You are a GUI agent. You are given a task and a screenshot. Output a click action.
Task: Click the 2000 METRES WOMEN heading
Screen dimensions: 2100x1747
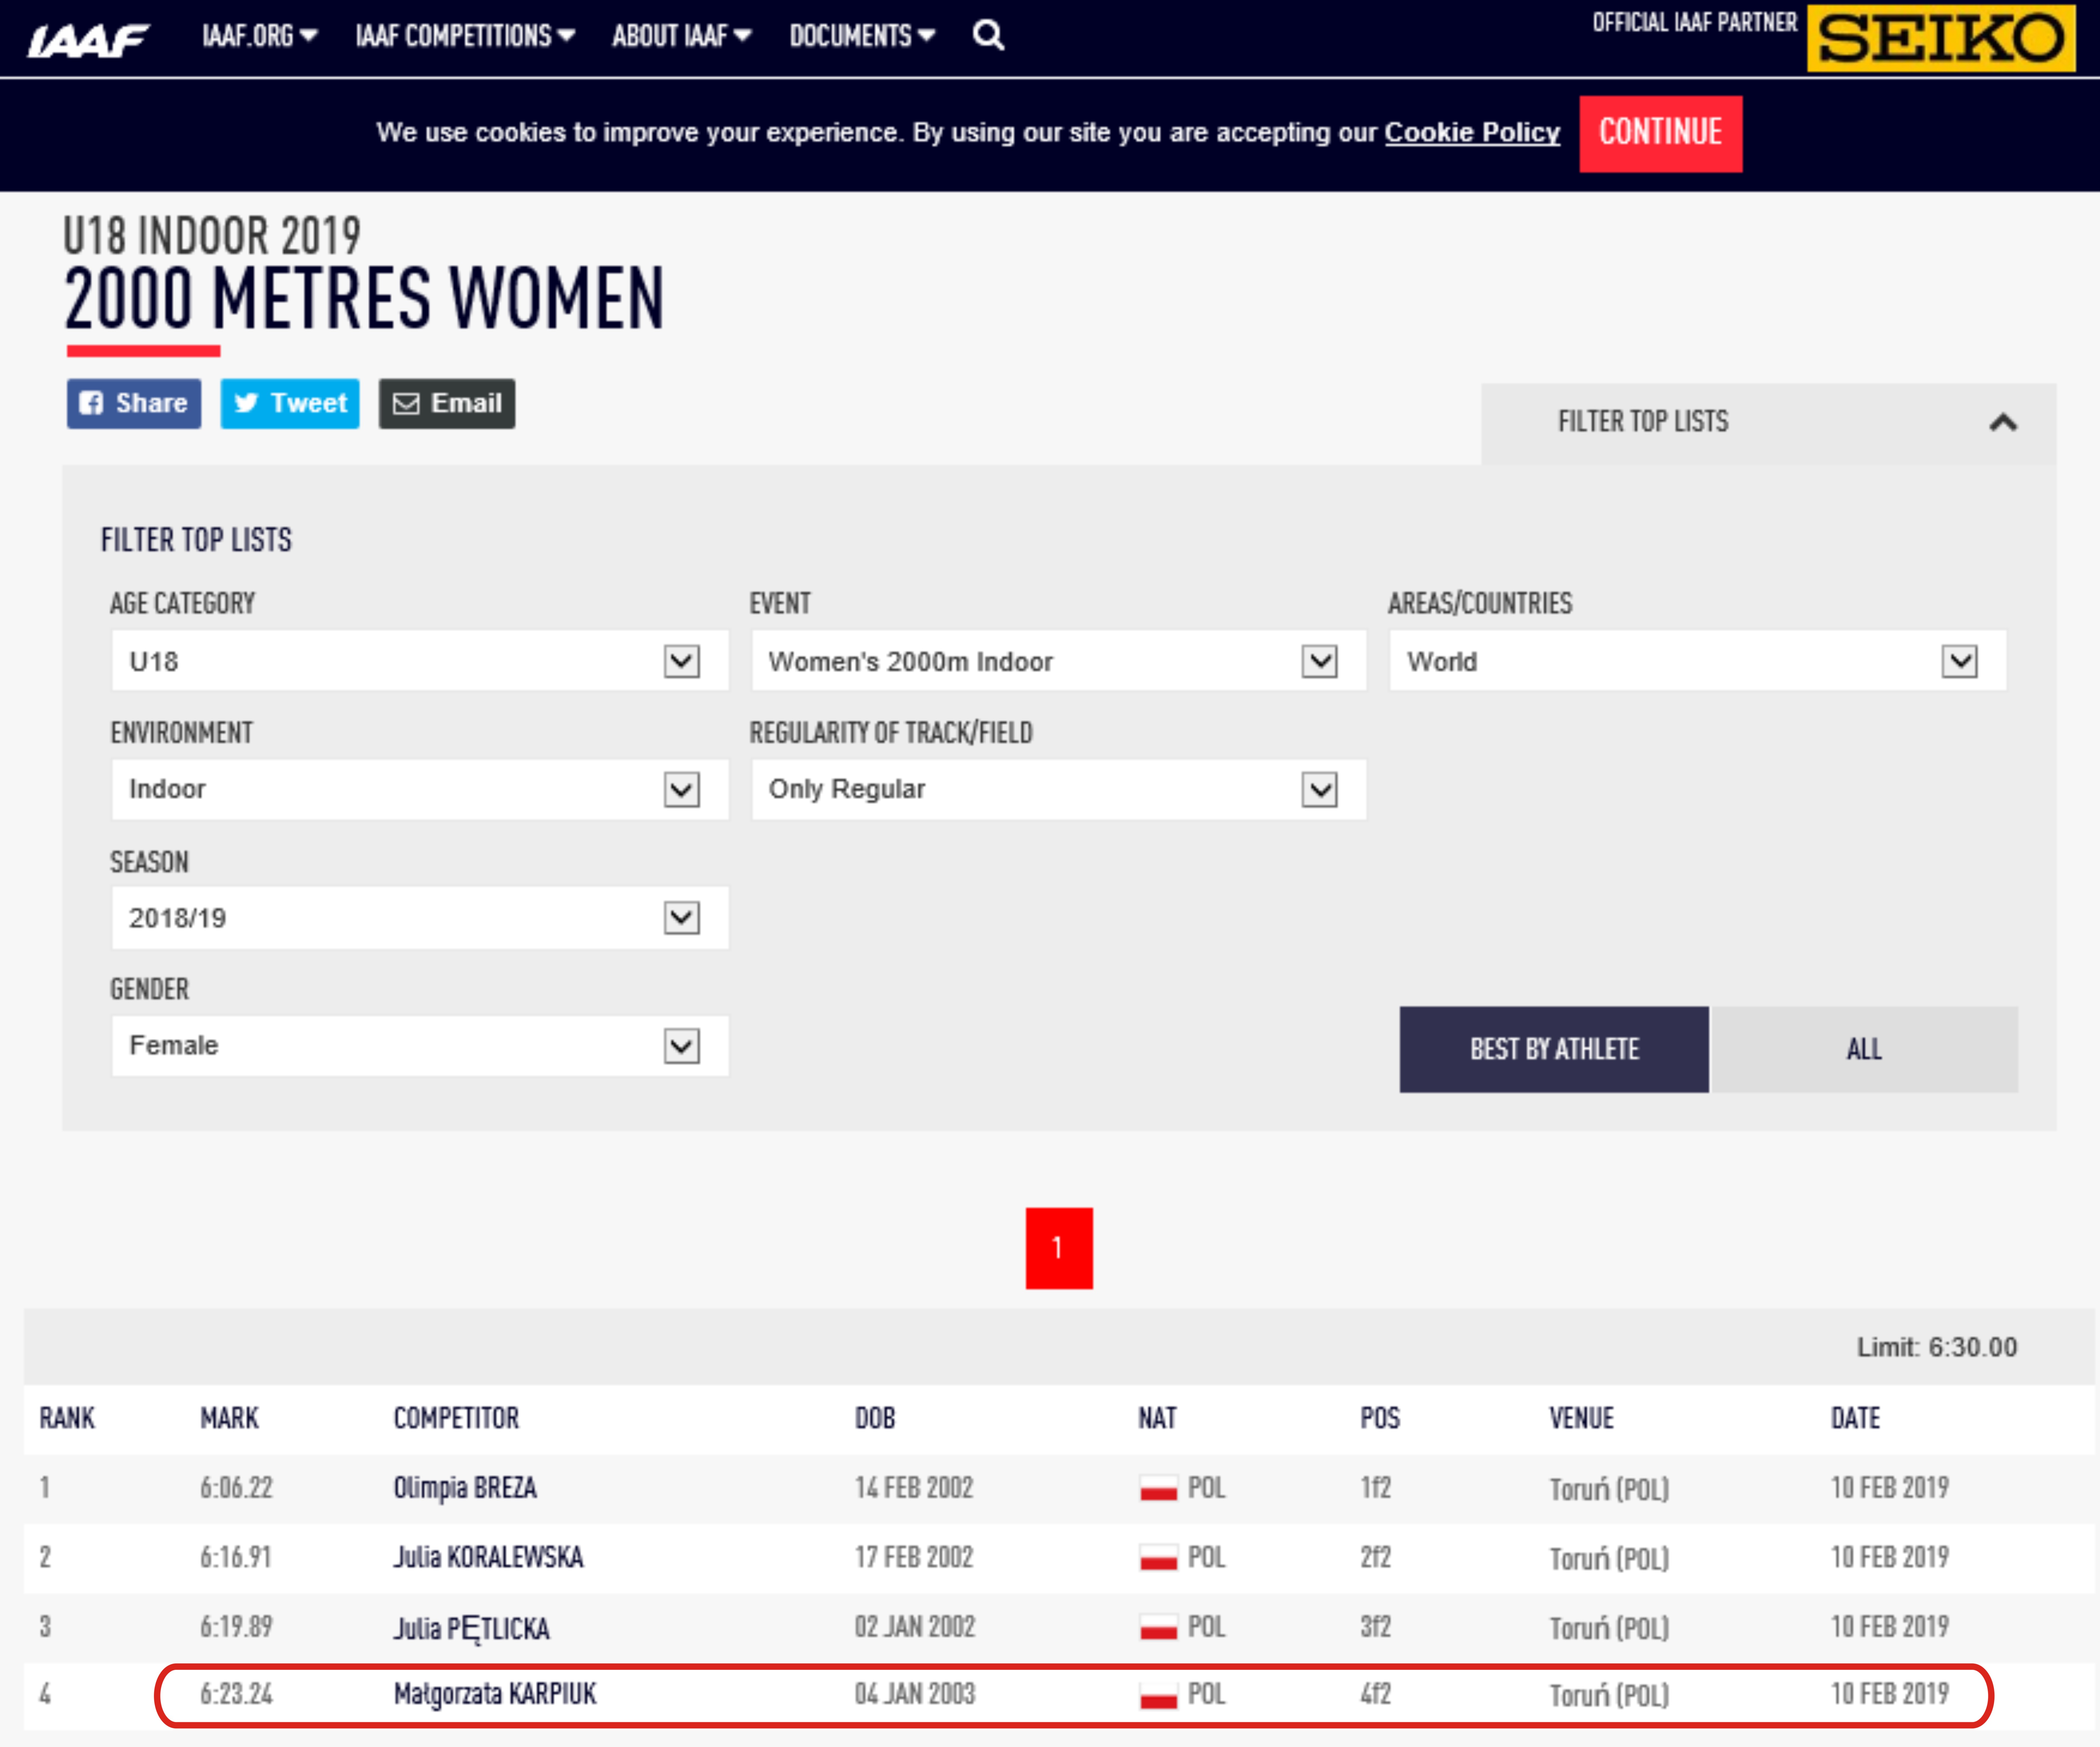coord(364,298)
